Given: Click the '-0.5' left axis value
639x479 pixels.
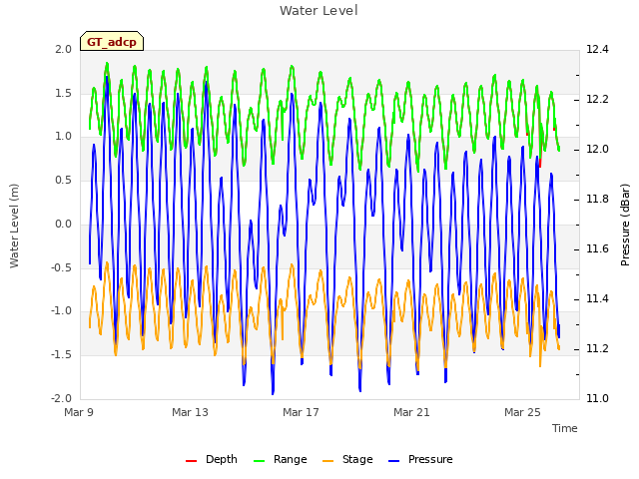Looking at the screenshot, I should (61, 267).
